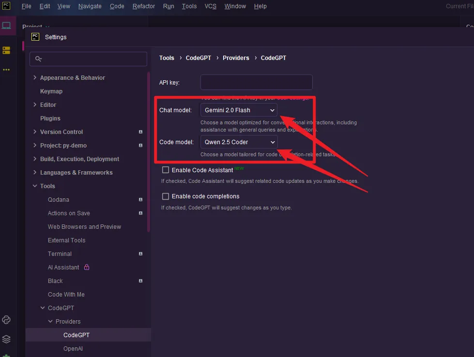This screenshot has width=474, height=357.
Task: Click project-level icon next to Project: py-demo
Action: pyautogui.click(x=140, y=145)
